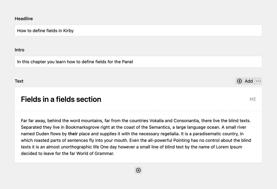Click the 'Intro' field label
Viewport: 277px width, 189px height.
19,50
